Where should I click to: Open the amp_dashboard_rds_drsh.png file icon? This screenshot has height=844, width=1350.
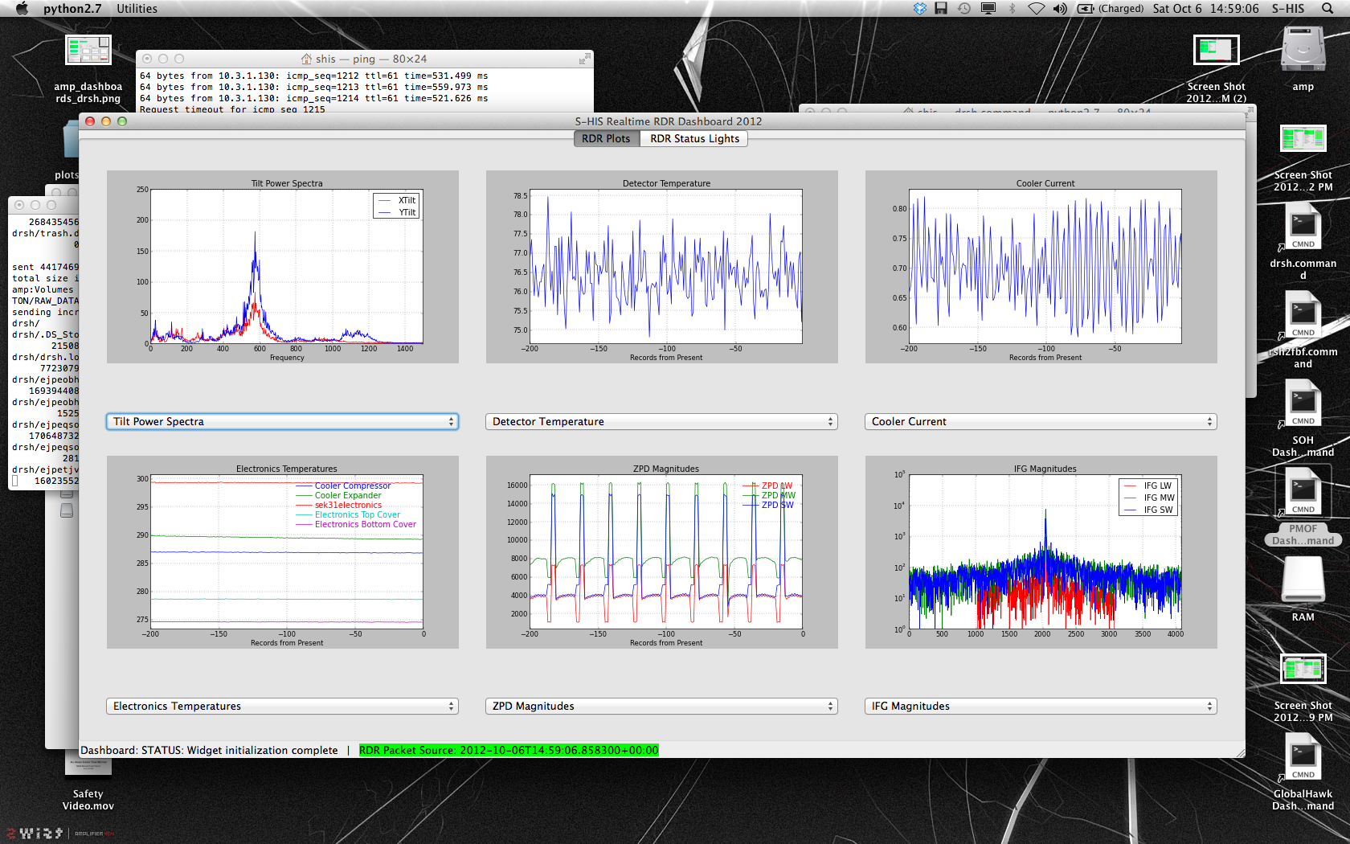tap(88, 51)
